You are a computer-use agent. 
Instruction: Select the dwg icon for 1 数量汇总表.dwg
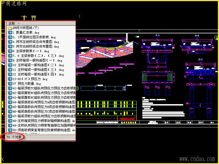(x=10, y=33)
